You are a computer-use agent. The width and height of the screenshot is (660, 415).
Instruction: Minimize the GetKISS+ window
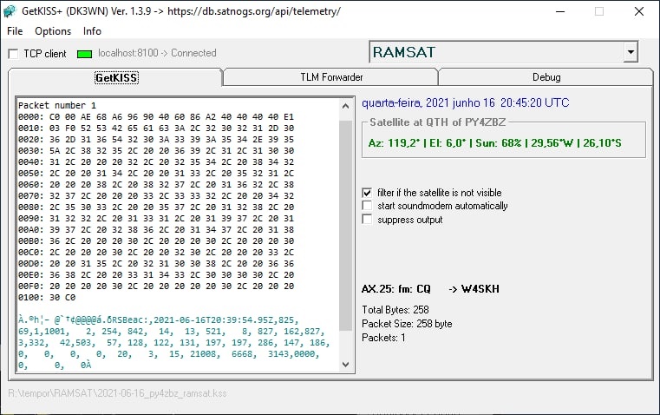pos(559,11)
